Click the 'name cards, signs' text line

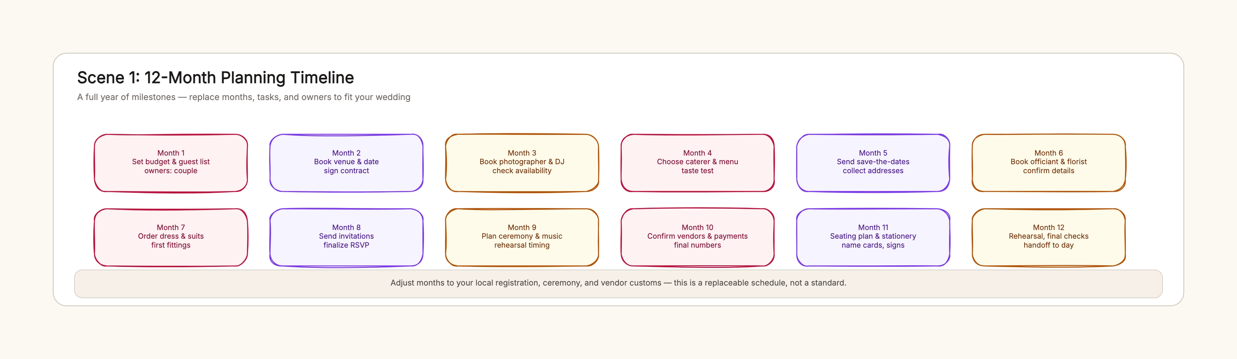[x=873, y=245]
